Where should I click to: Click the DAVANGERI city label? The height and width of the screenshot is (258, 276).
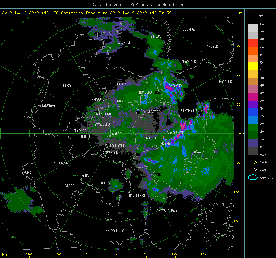click(137, 196)
